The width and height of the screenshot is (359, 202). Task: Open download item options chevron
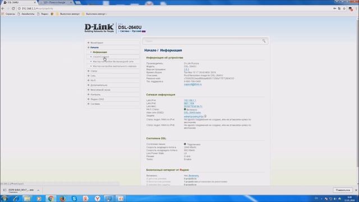point(38,190)
